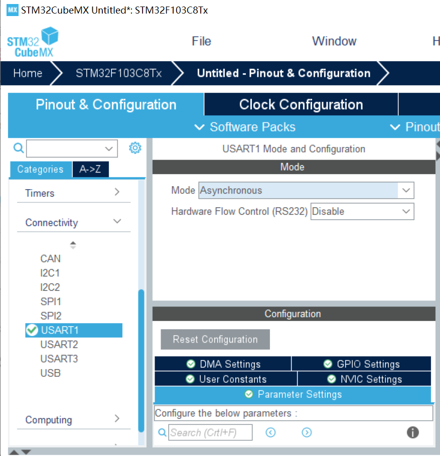Click the green check icon next to USART1
440x456 pixels.
pos(32,330)
